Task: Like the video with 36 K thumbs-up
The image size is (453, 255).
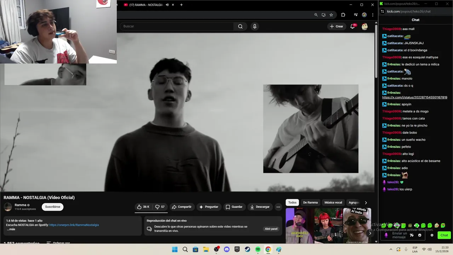Action: (x=143, y=207)
